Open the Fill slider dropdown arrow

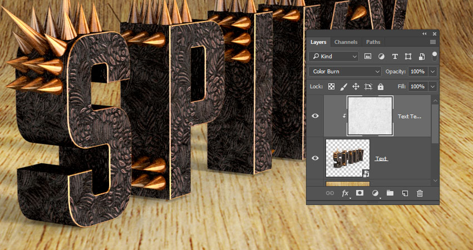(x=433, y=87)
